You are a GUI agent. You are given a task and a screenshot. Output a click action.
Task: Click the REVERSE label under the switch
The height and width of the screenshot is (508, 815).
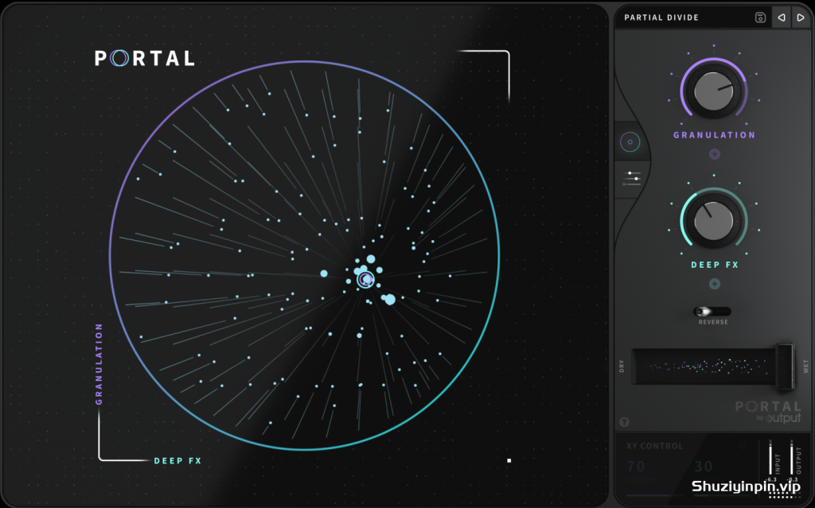pos(713,322)
